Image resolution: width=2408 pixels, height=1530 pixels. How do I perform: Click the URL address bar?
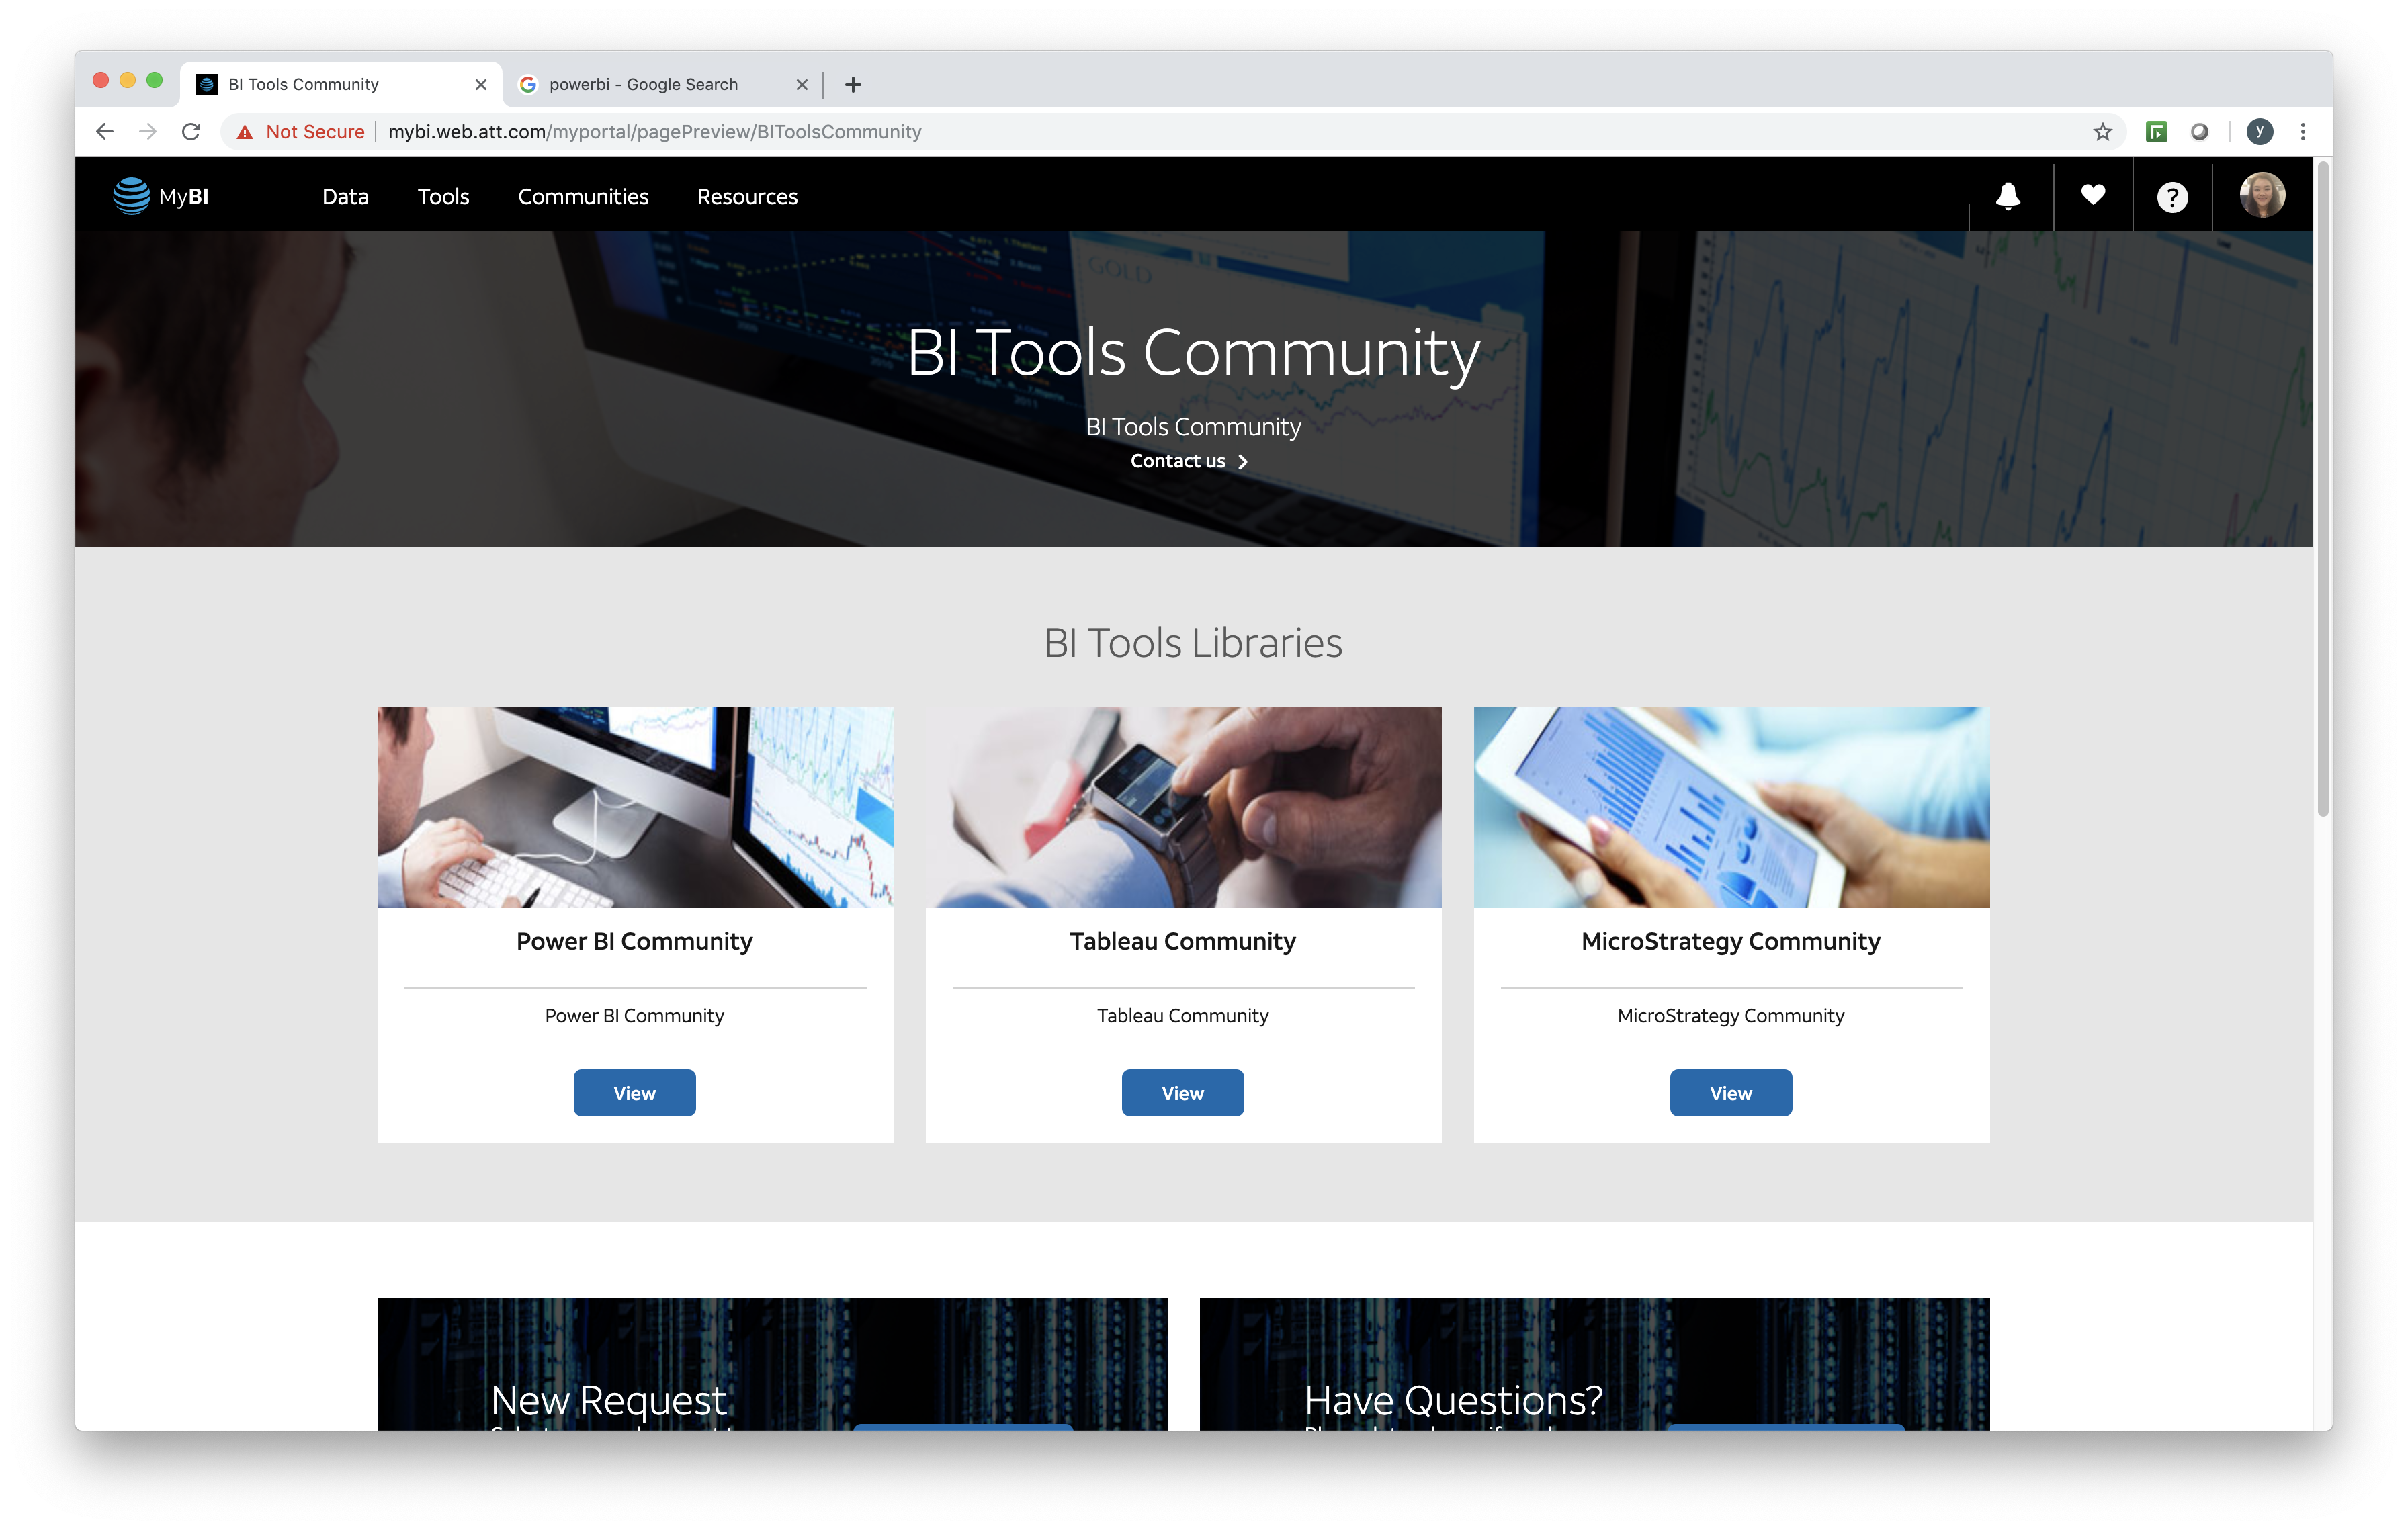(x=1200, y=132)
